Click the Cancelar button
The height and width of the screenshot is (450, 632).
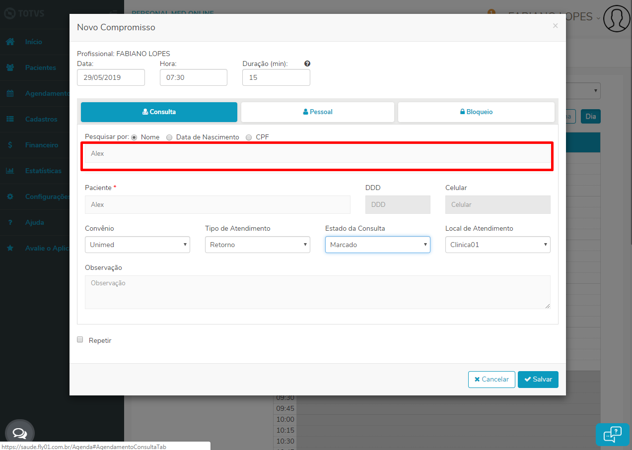[x=492, y=379]
